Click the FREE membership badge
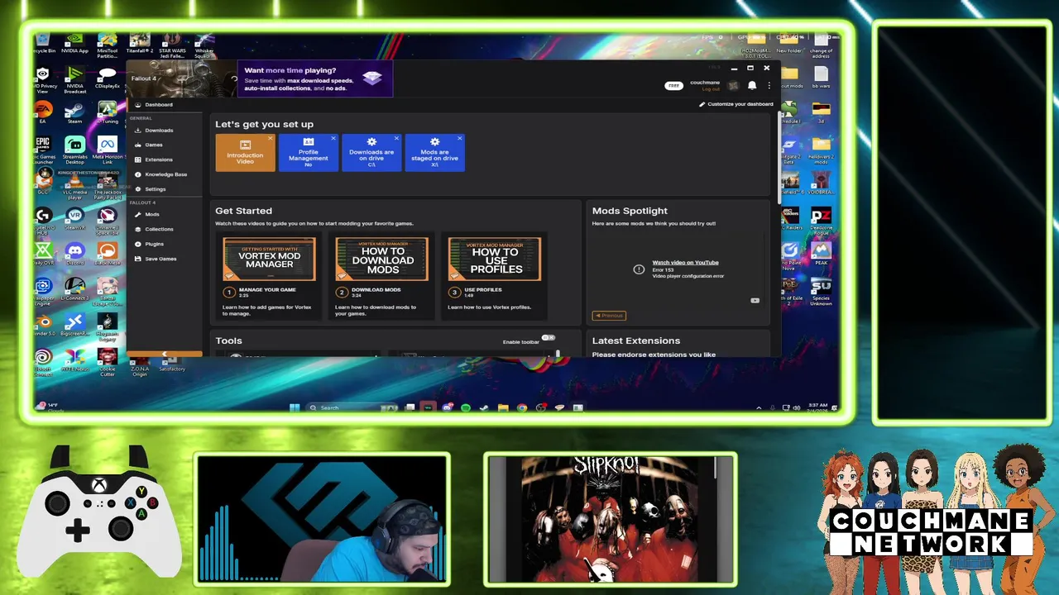 (x=673, y=85)
